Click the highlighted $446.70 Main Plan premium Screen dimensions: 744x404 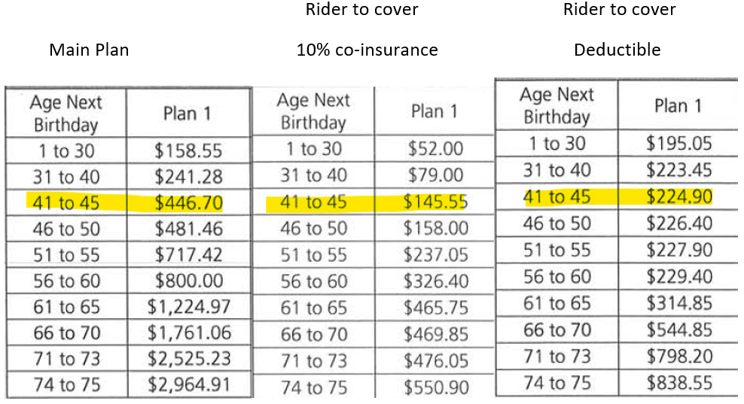click(188, 202)
